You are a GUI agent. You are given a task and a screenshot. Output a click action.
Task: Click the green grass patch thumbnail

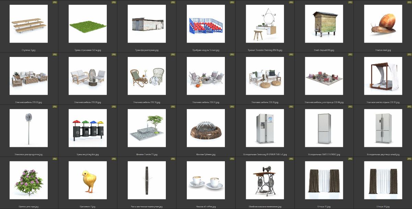click(x=88, y=24)
